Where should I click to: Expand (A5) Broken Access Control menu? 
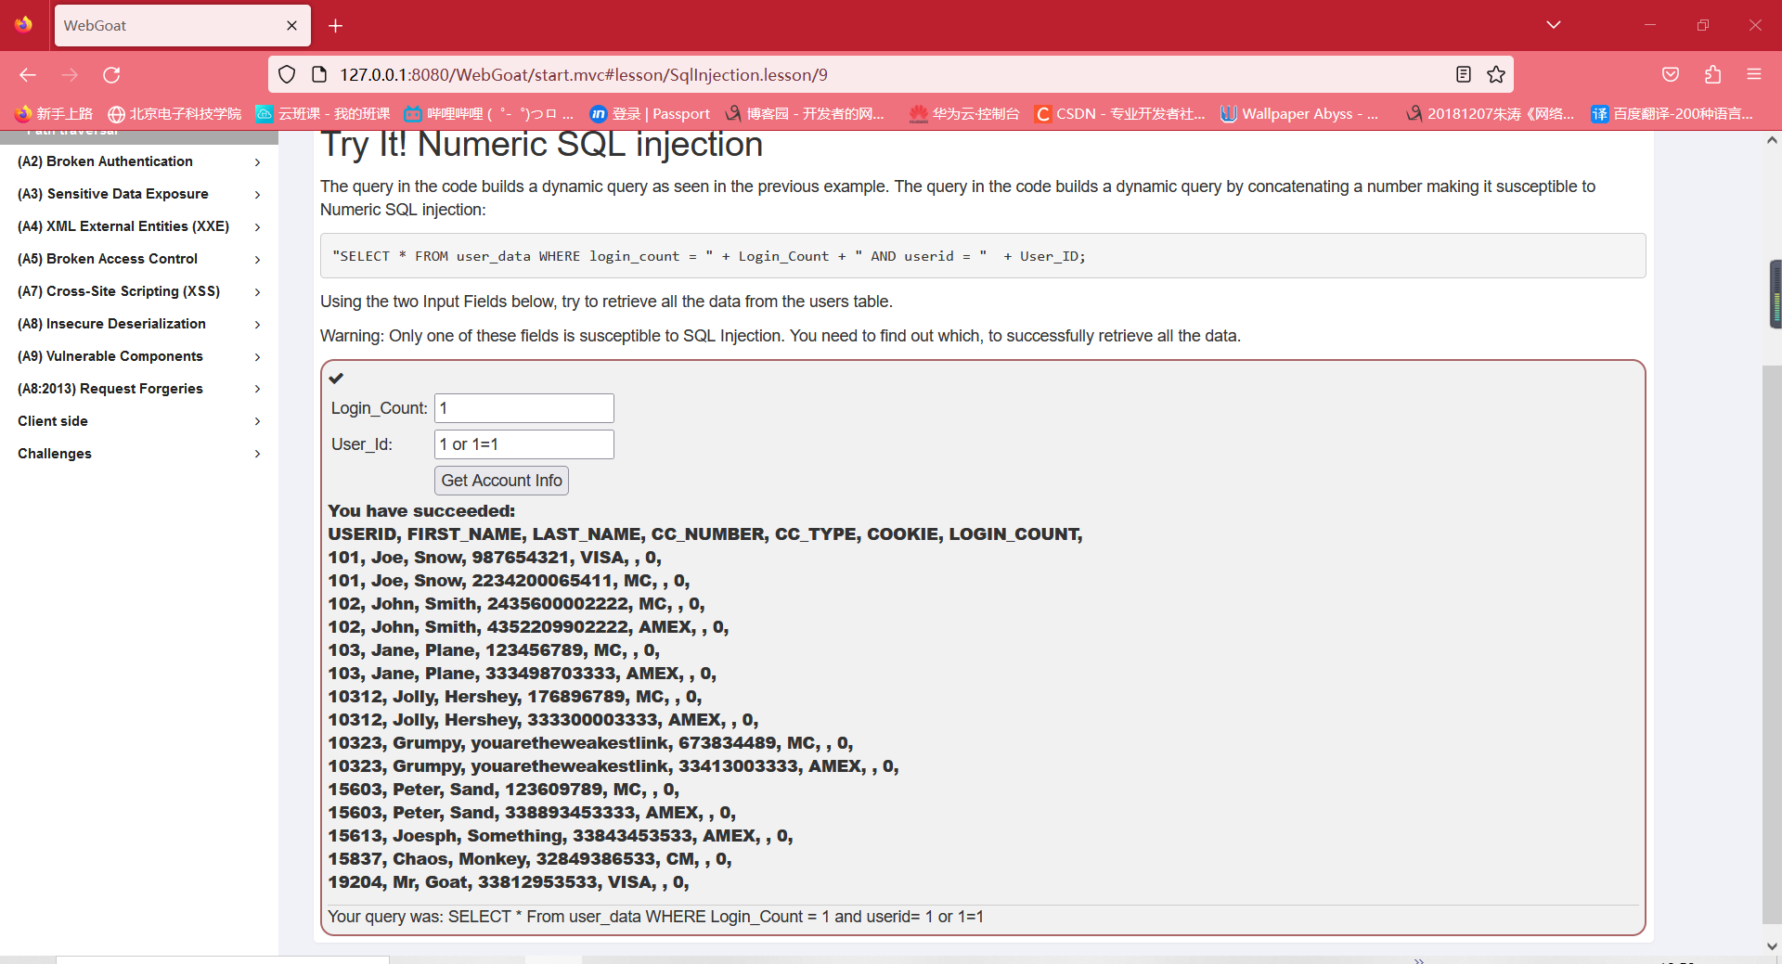(x=139, y=259)
